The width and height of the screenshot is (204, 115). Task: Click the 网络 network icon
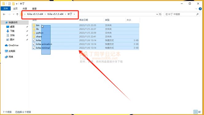(6, 57)
